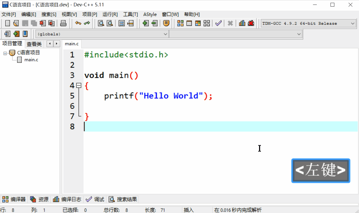359x213 pixels.
Task: Click the 在 0.016 秒内完成解析 status text
Action: 238,210
